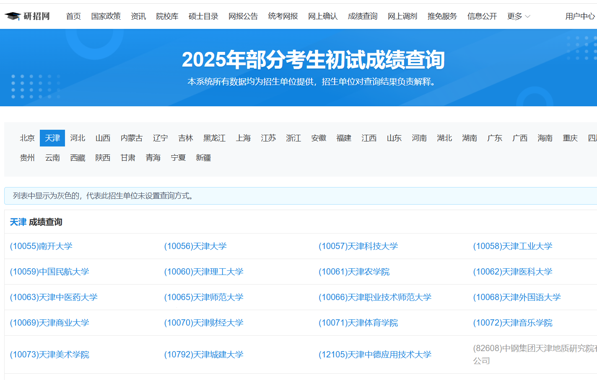Screen dimensions: 597x380
Task: Switch to 甘肃 province
Action: tap(128, 158)
